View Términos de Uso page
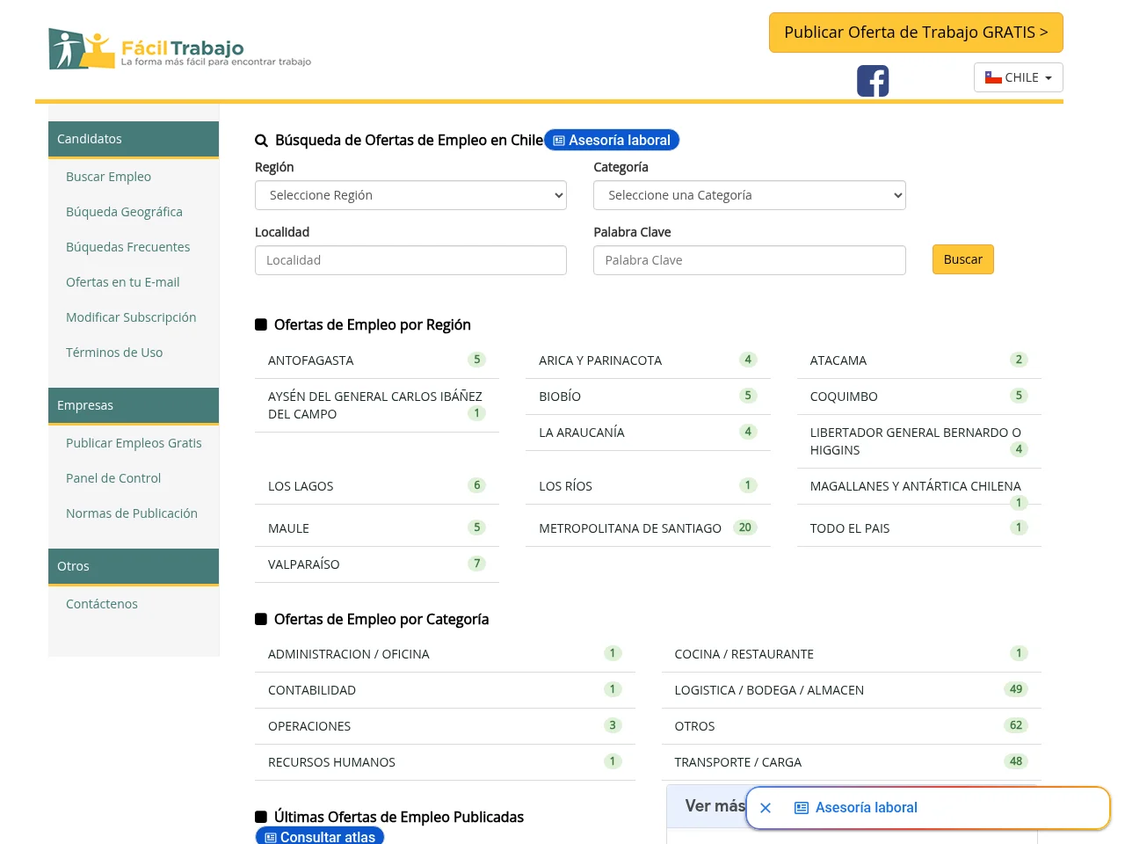Viewport: 1125px width, 844px height. pos(114,353)
